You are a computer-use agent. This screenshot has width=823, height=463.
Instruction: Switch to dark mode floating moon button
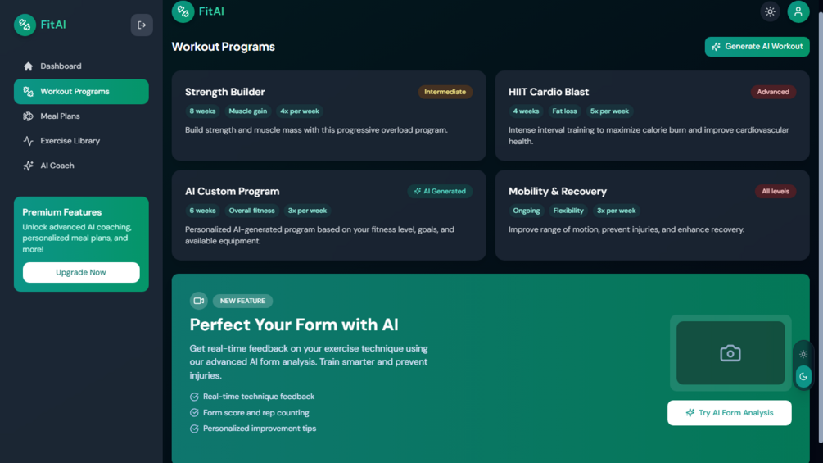tap(803, 376)
